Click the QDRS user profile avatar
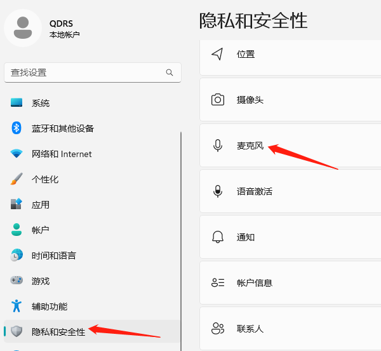Viewport: 381px width, 351px height. pyautogui.click(x=23, y=28)
